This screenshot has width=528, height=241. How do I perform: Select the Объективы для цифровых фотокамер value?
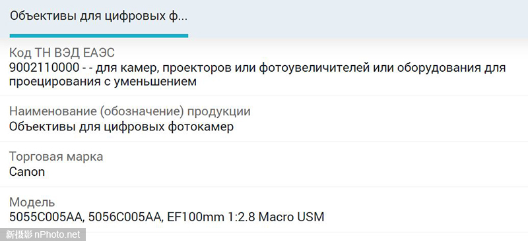tap(121, 127)
